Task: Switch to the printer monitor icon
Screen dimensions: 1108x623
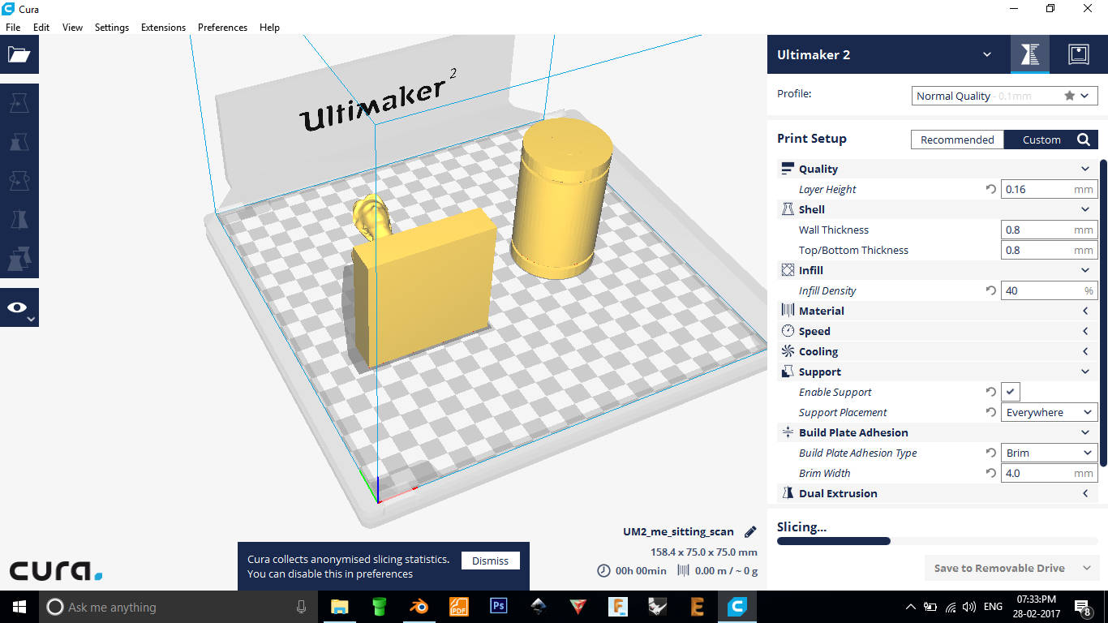Action: [x=1078, y=54]
